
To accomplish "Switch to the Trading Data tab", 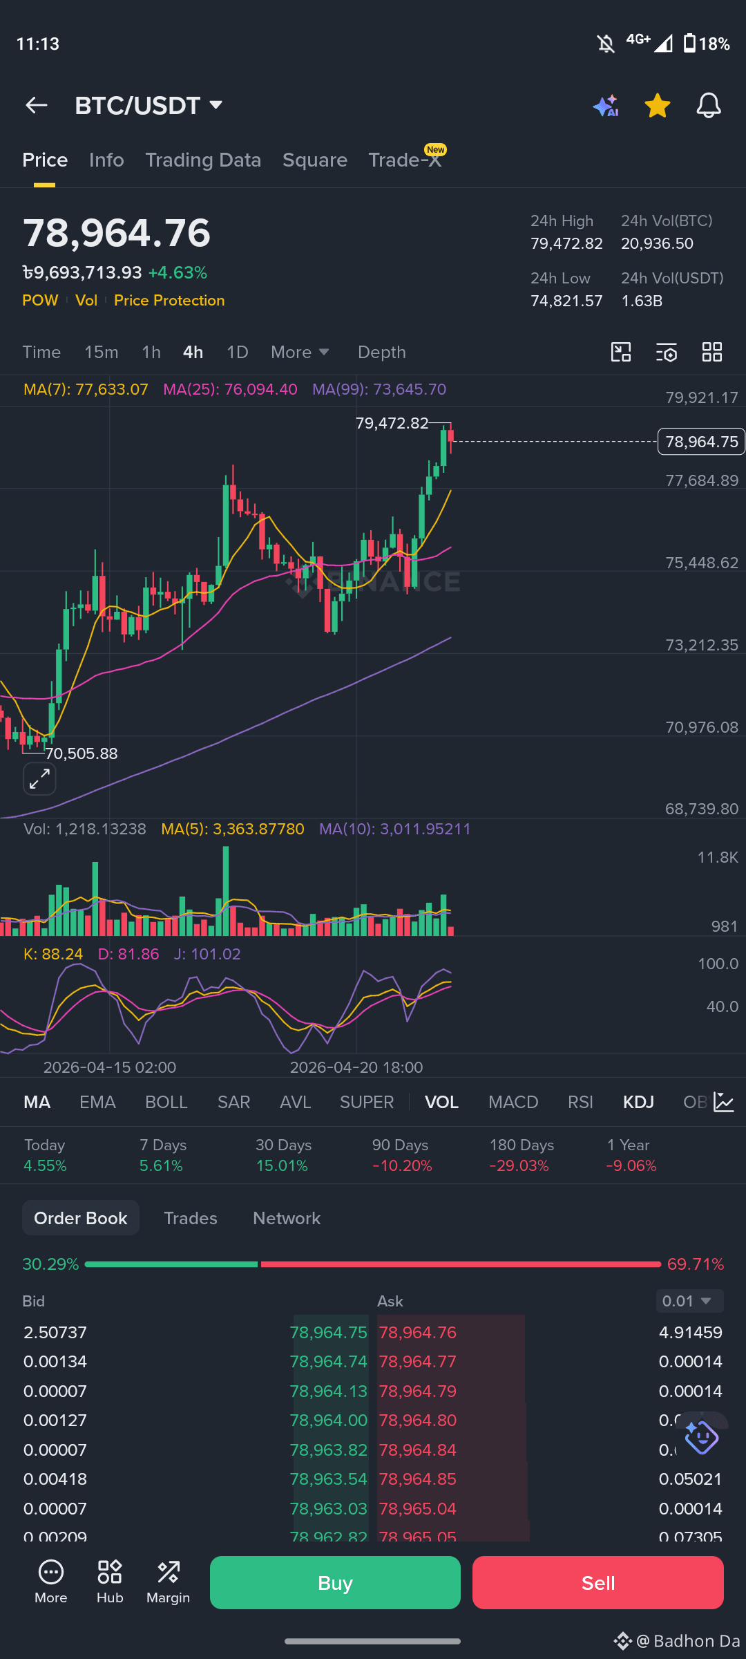I will pyautogui.click(x=203, y=160).
